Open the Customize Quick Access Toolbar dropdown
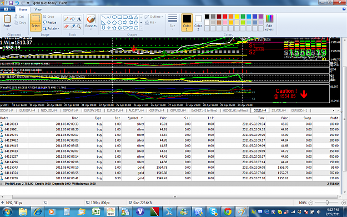This screenshot has width=347, height=217. [x=28, y=3]
